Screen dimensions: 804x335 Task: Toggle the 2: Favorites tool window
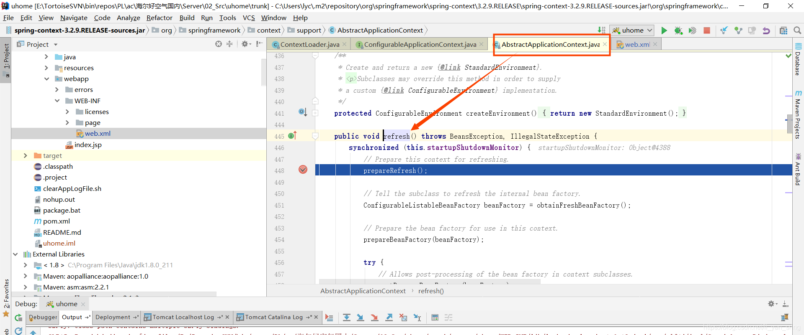coord(6,297)
